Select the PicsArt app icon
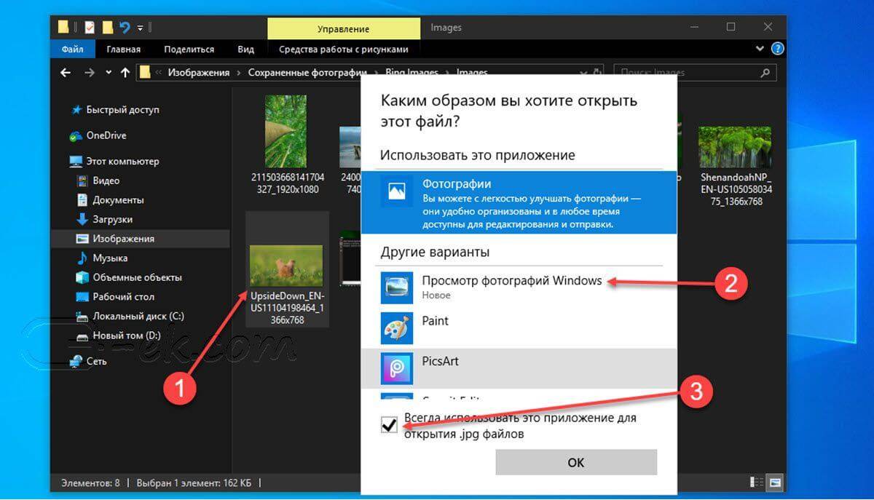Screen dimensions: 874x500 pos(397,365)
